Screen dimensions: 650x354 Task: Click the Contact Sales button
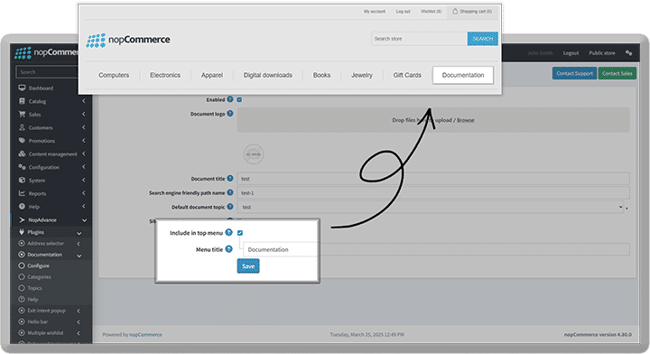click(617, 73)
